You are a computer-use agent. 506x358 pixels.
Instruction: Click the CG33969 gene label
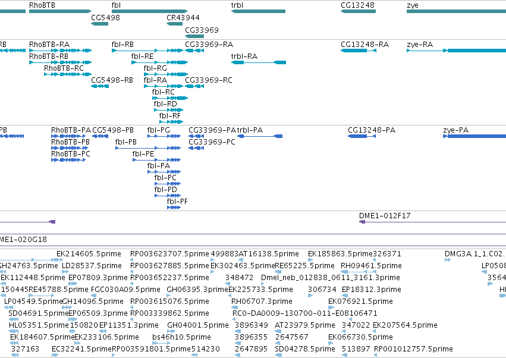202,30
